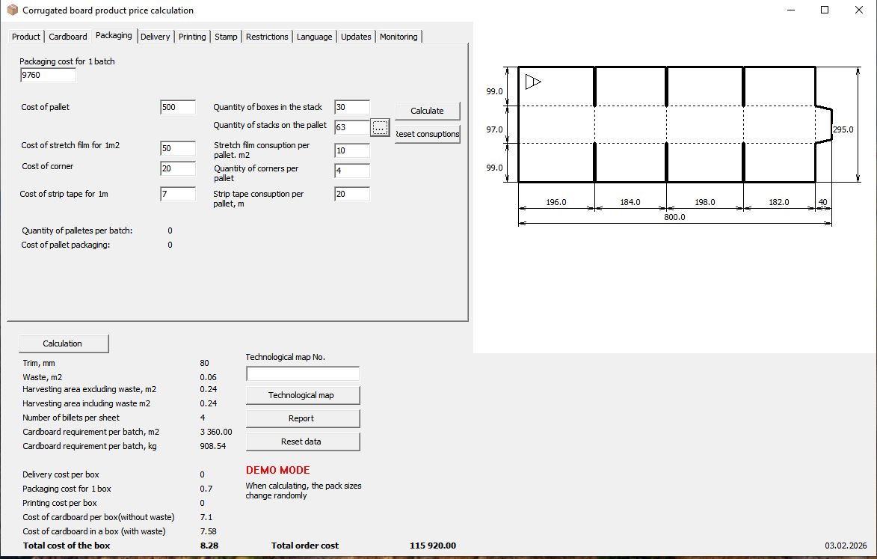The width and height of the screenshot is (877, 559).
Task: Select the Quantity of boxes in the stack field
Action: click(x=351, y=107)
